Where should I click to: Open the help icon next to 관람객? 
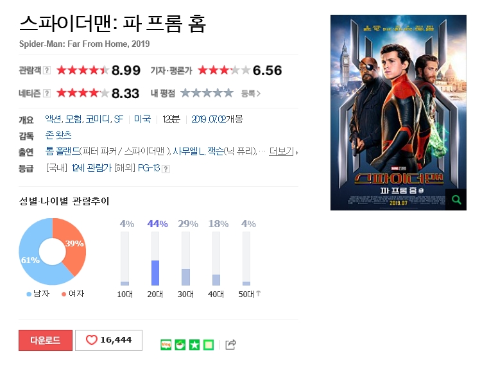(x=46, y=70)
